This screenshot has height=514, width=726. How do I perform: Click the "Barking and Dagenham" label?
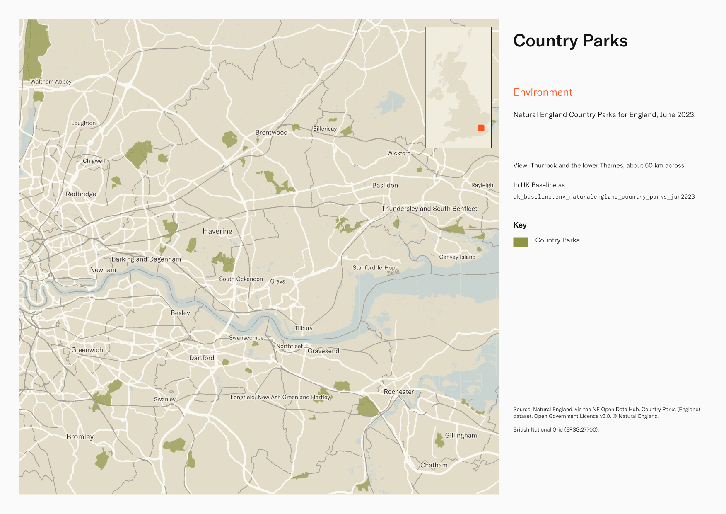[146, 259]
